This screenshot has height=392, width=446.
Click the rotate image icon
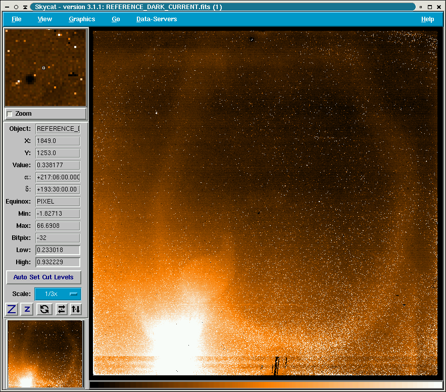click(44, 309)
